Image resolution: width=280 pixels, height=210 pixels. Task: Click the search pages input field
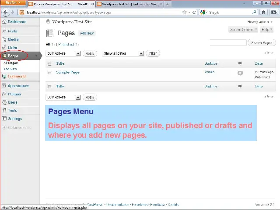click(228, 43)
